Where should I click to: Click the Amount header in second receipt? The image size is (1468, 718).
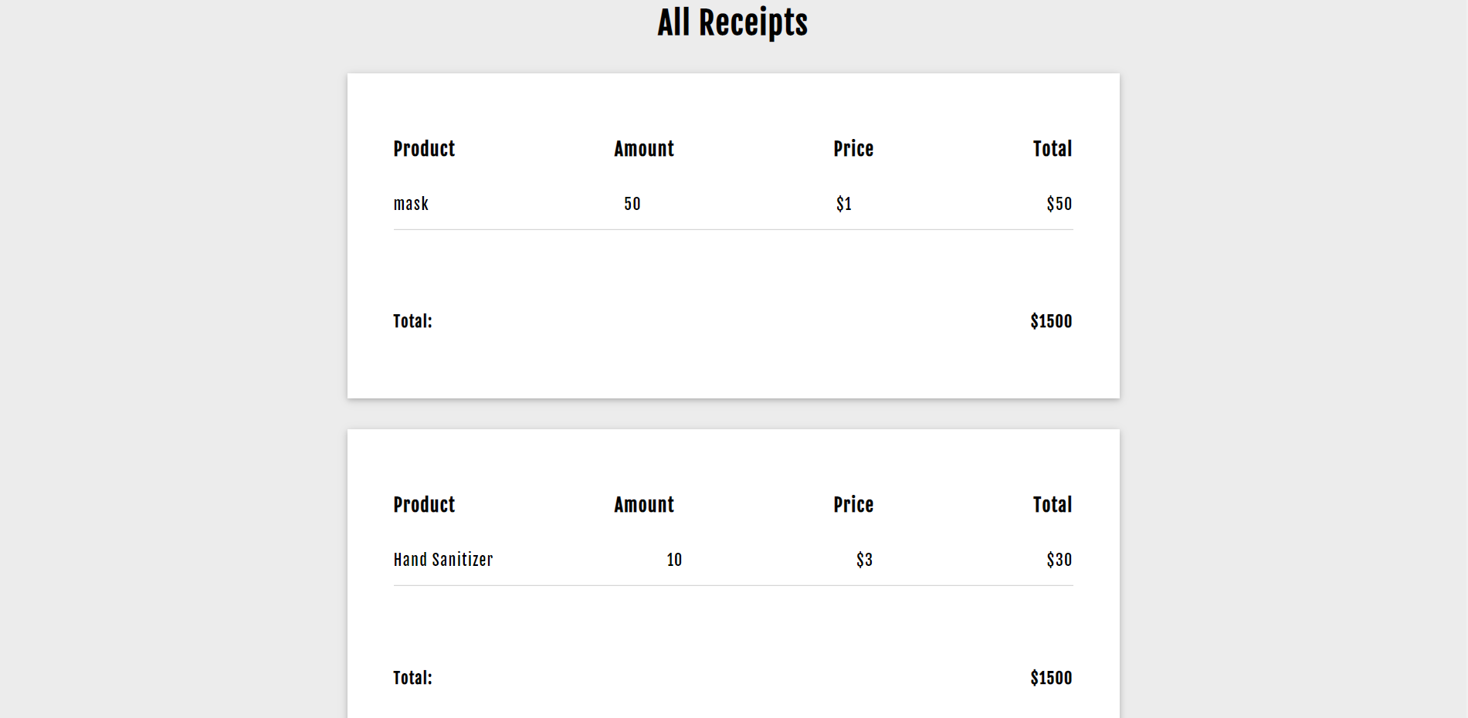[x=644, y=505]
